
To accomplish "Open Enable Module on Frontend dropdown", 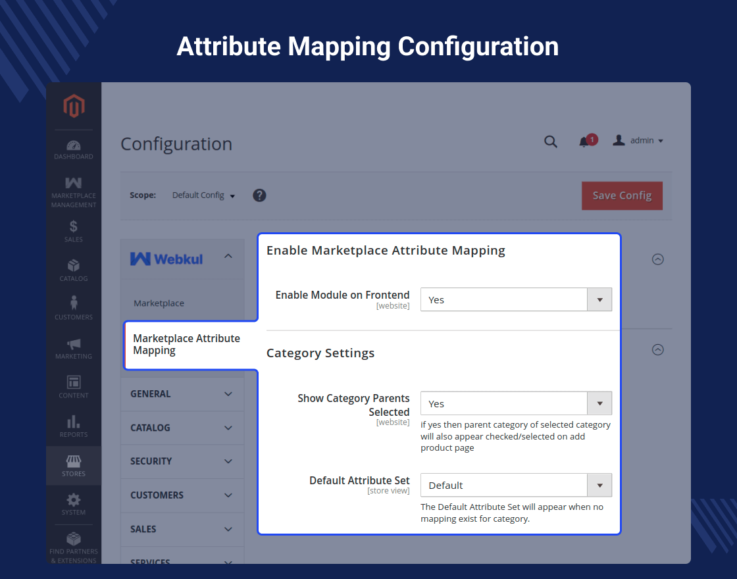I will [516, 299].
